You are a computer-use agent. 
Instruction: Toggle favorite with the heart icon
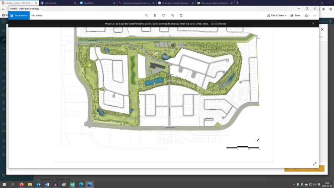[164, 15]
